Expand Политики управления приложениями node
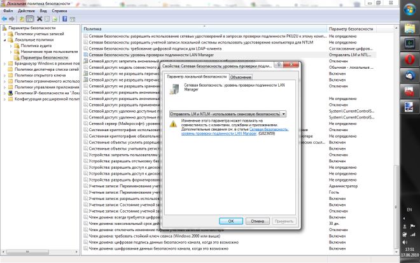Viewport: 420px width, 263px height. (x=4, y=87)
